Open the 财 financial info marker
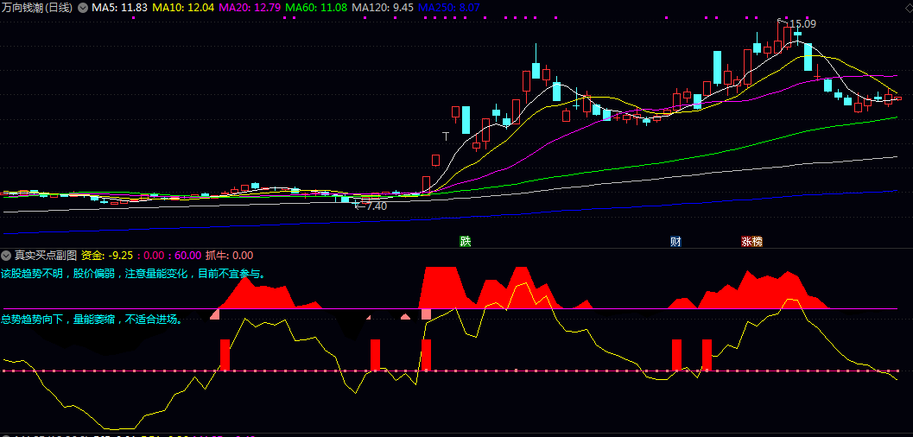The image size is (913, 437). (675, 242)
